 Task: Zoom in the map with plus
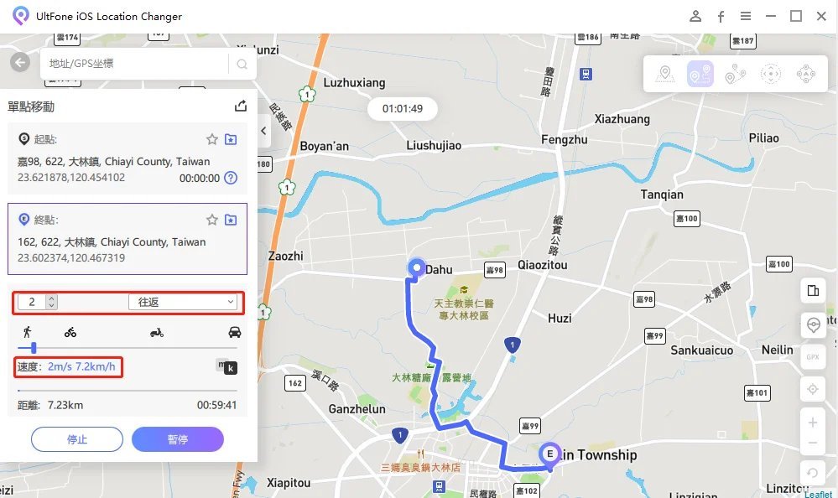812,423
